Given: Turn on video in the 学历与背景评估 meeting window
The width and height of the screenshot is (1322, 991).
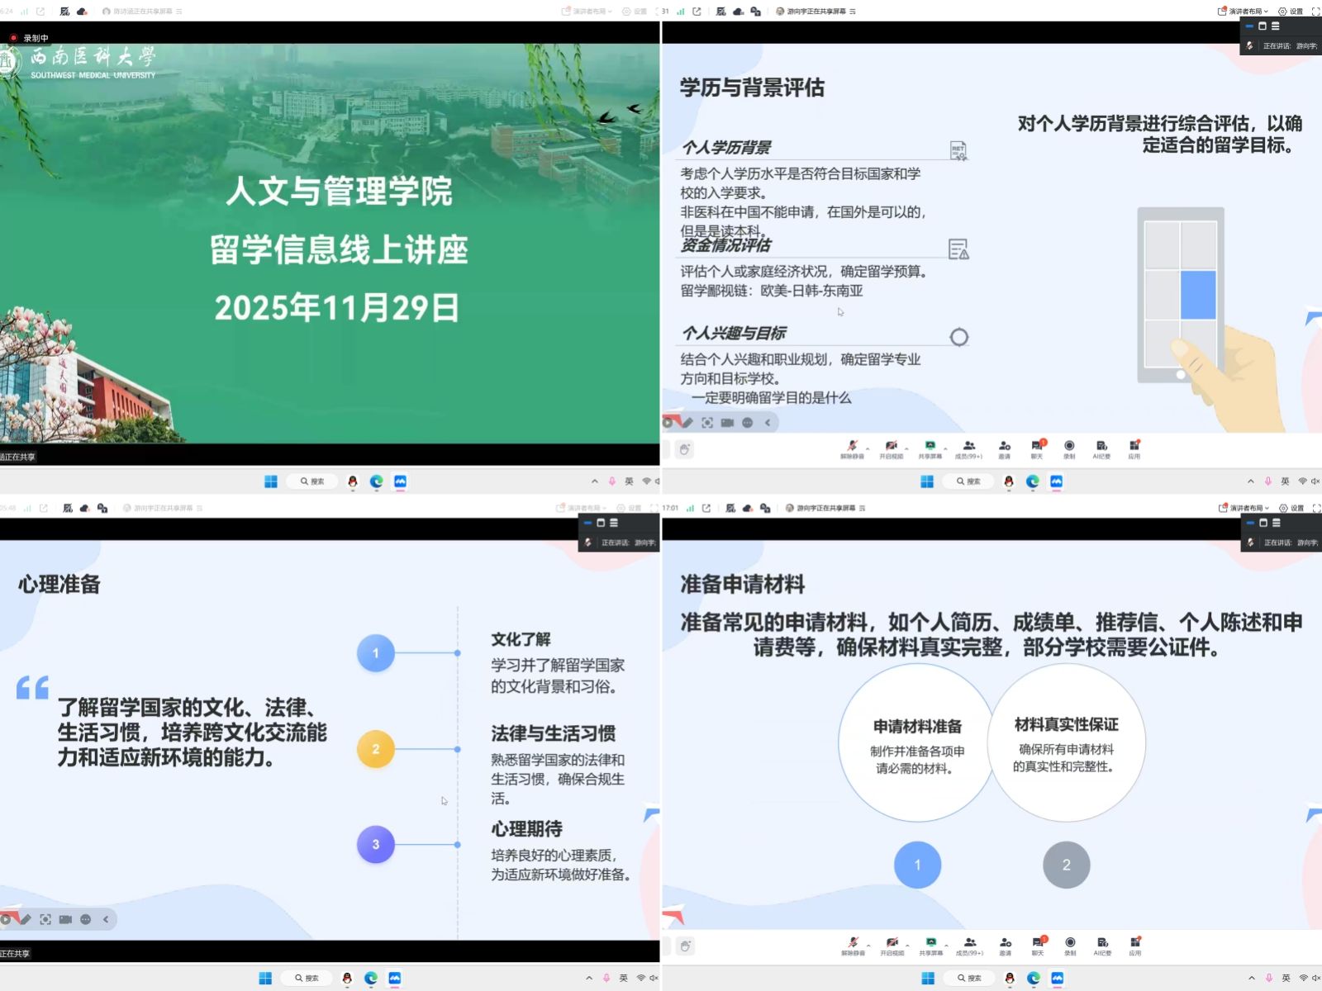Looking at the screenshot, I should coord(891,447).
